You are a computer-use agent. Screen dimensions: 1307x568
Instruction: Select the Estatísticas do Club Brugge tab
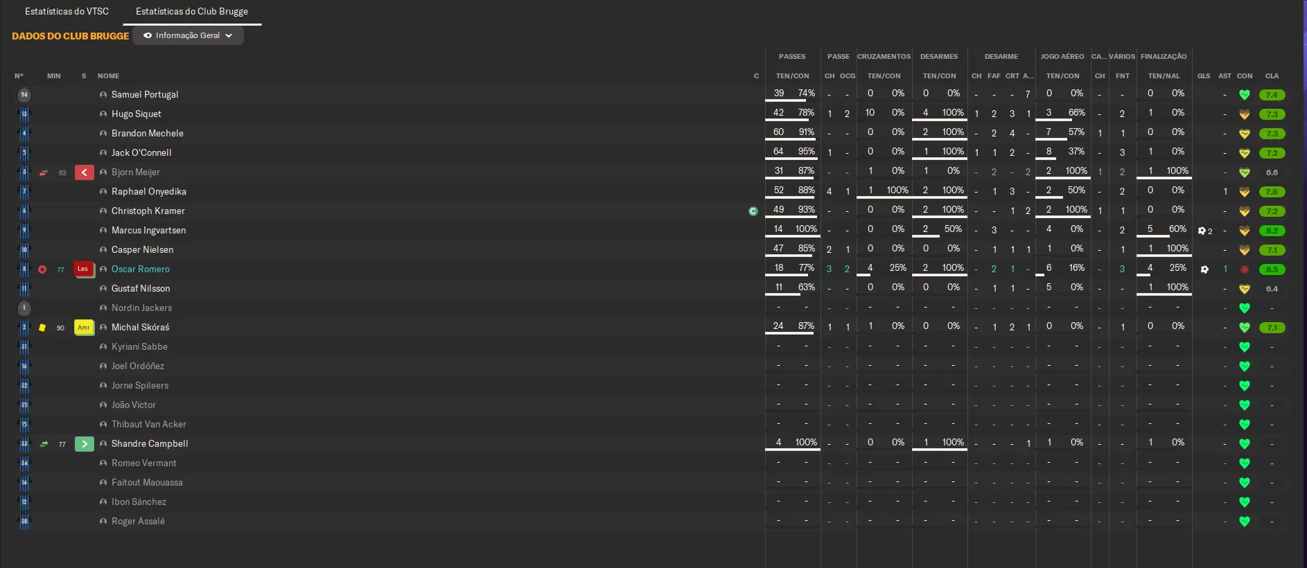tap(192, 11)
